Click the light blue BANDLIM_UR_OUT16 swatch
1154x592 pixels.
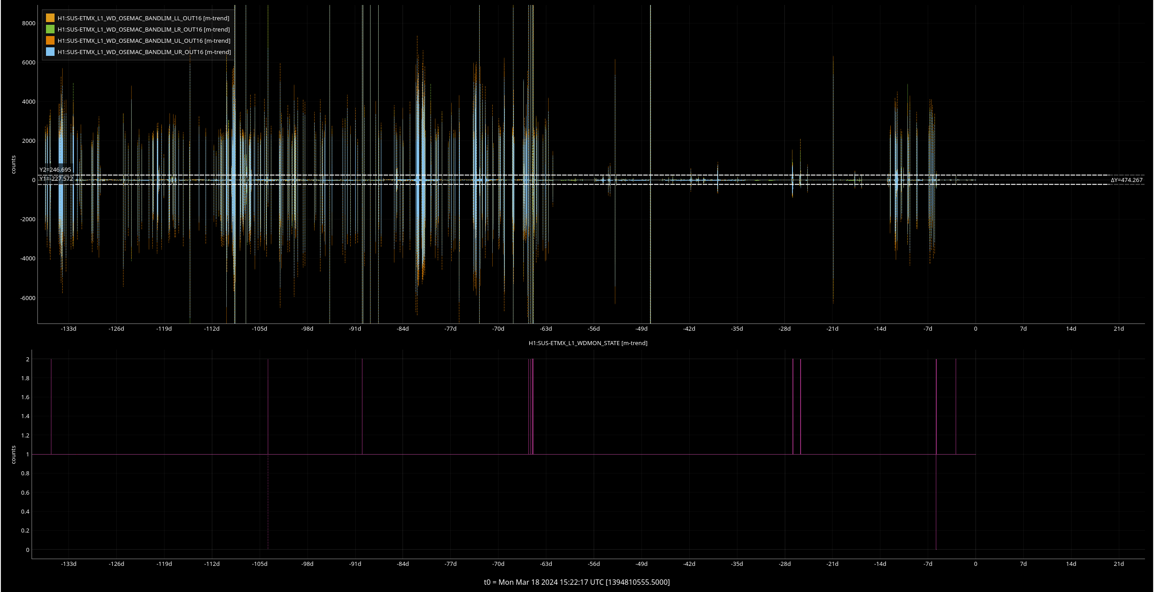pos(50,52)
